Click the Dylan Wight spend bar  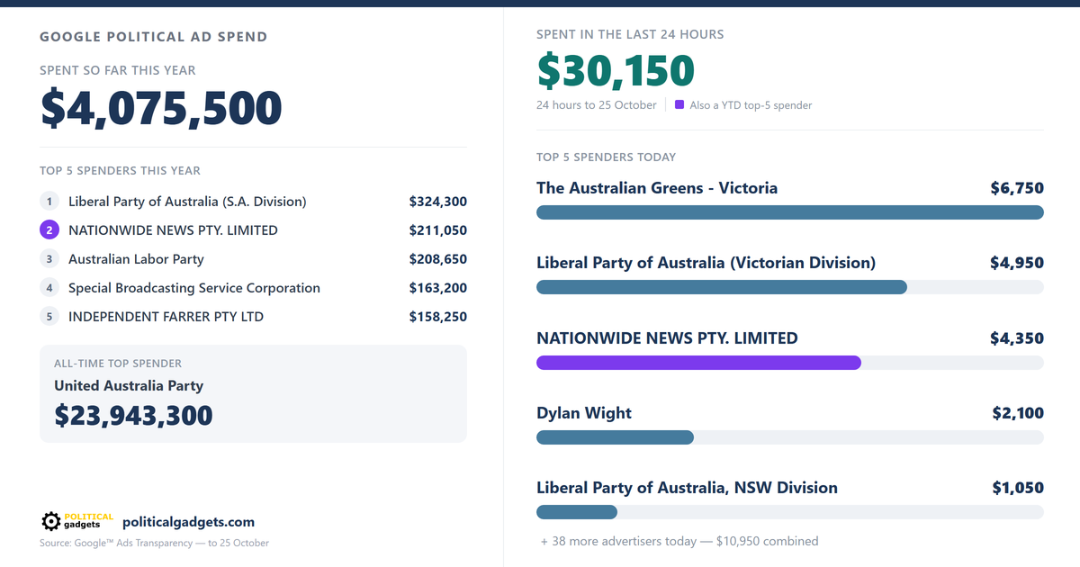point(790,437)
